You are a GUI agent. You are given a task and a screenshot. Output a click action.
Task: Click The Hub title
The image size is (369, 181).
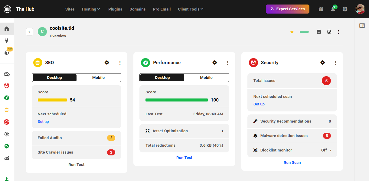25,9
